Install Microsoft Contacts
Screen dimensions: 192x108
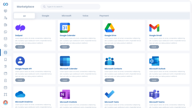[109, 80]
